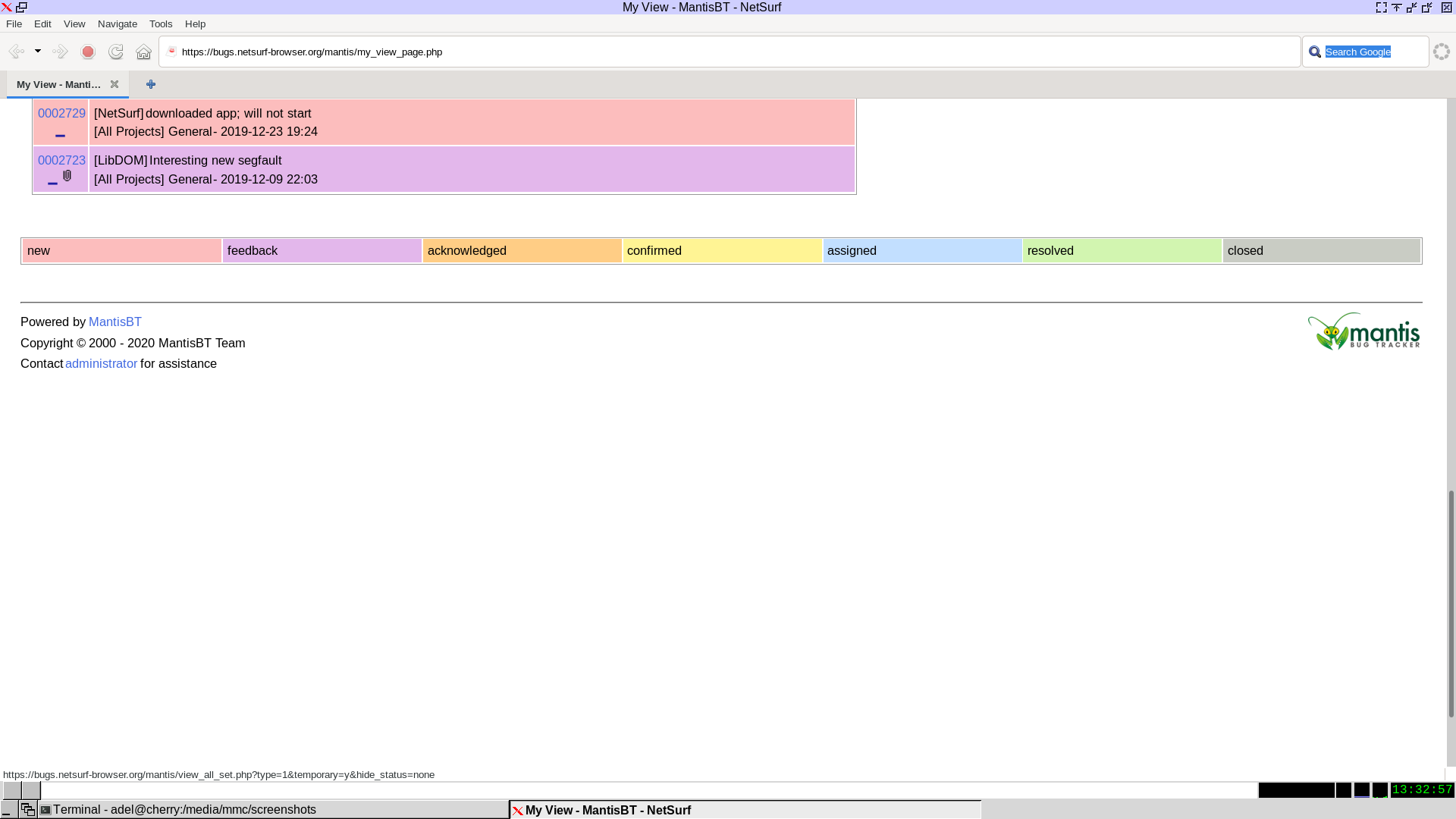Follow the MantisBT link in footer
The image size is (1456, 819).
click(x=115, y=322)
